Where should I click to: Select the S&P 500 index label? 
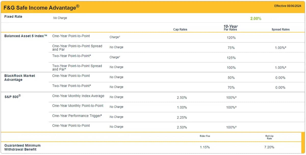[12, 97]
